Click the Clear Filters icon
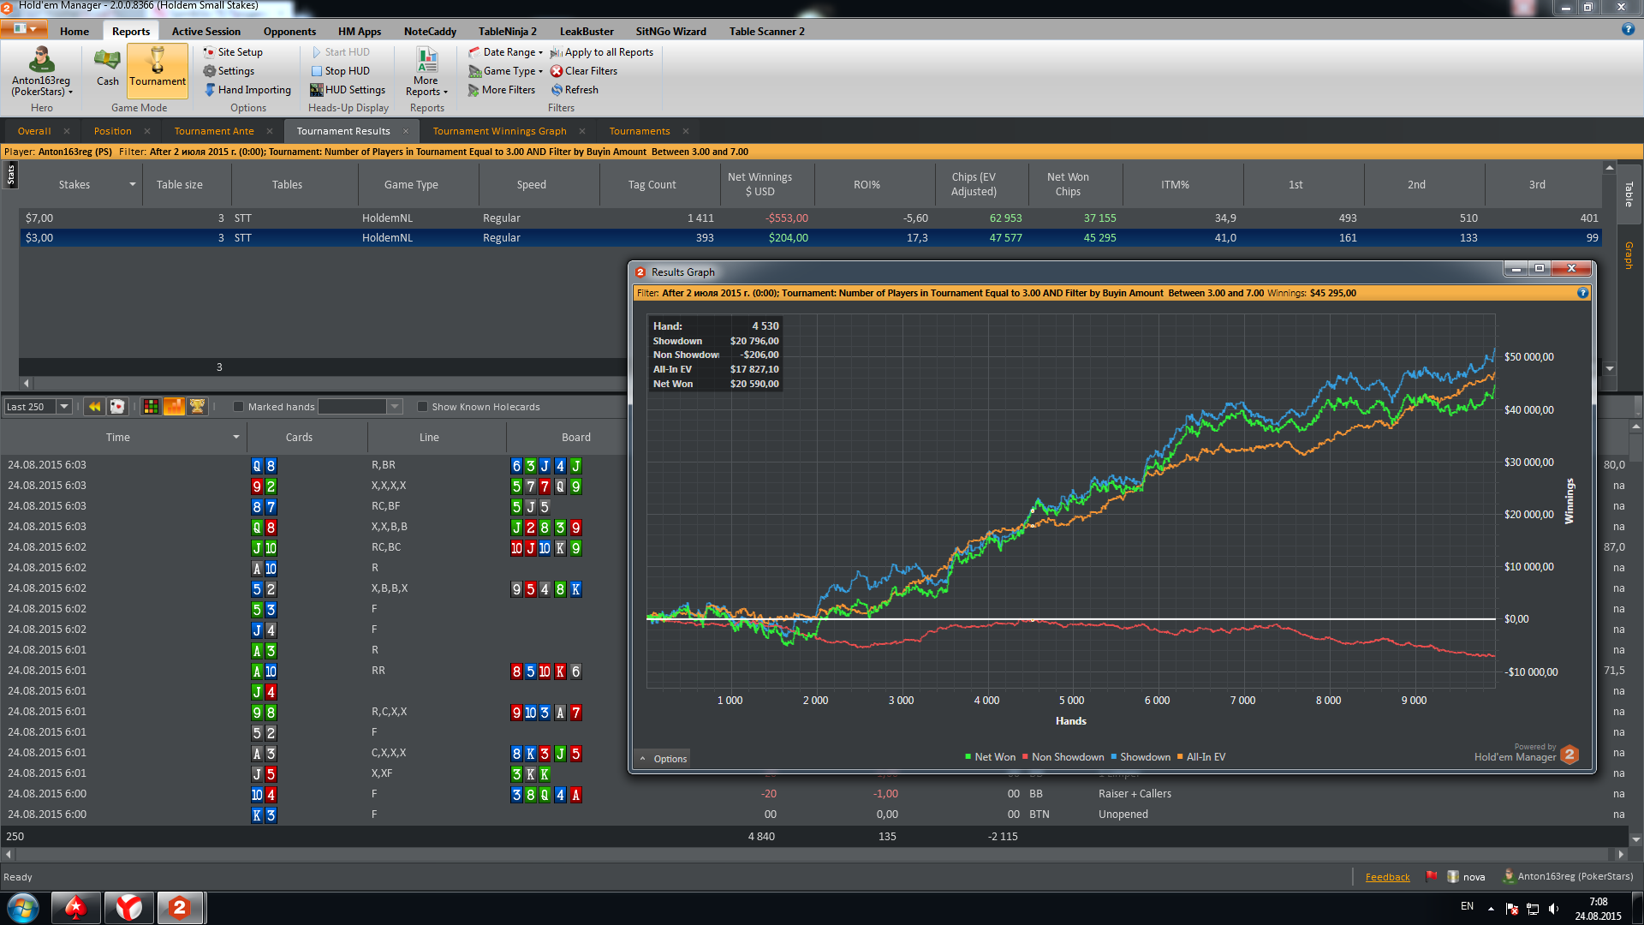The image size is (1644, 925). click(x=557, y=71)
